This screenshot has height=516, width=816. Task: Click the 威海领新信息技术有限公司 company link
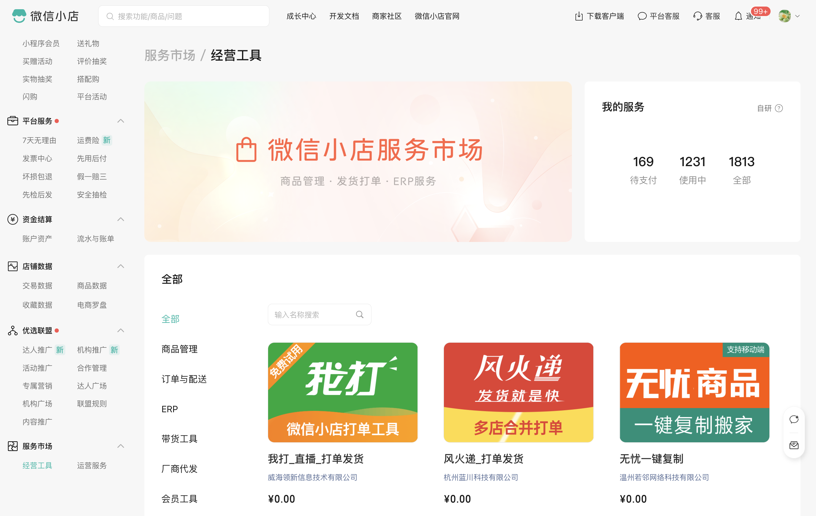point(312,477)
